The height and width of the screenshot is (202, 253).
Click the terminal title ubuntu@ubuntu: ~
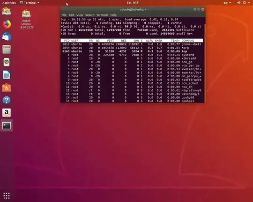(x=133, y=9)
